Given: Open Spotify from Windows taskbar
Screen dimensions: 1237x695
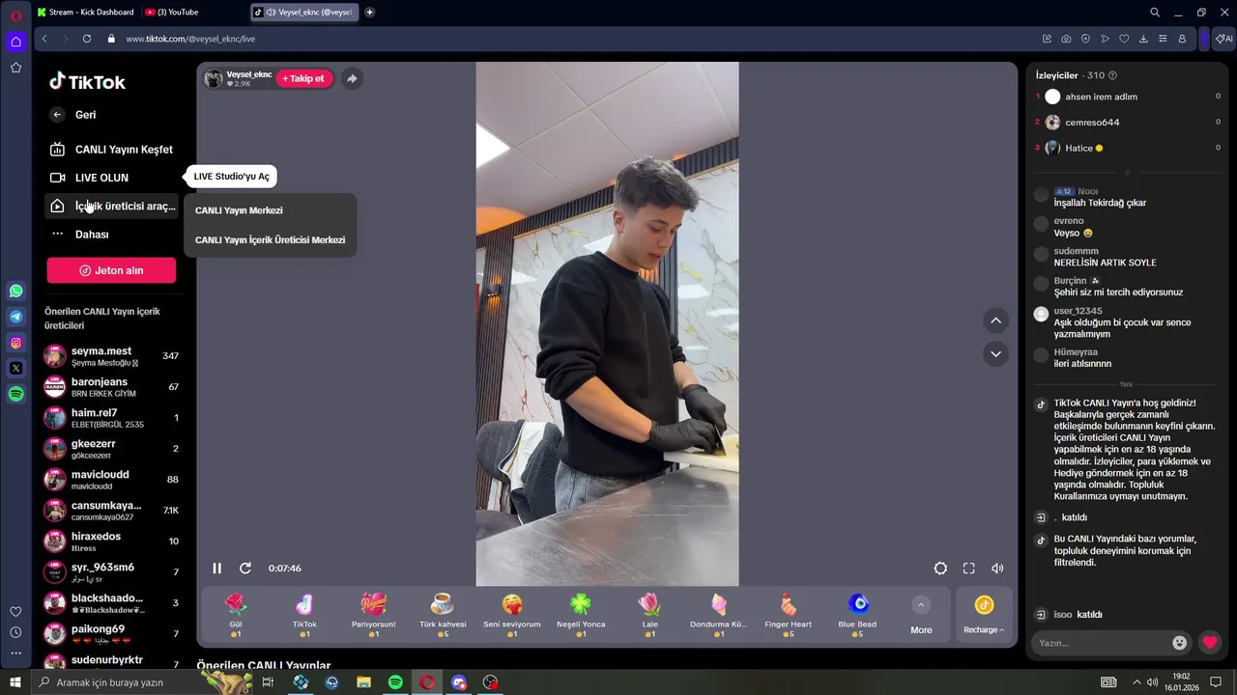Looking at the screenshot, I should point(395,682).
